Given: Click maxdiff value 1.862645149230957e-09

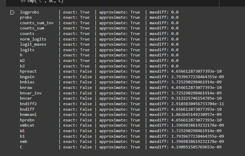Looking at the screenshot, I should click(196, 114).
